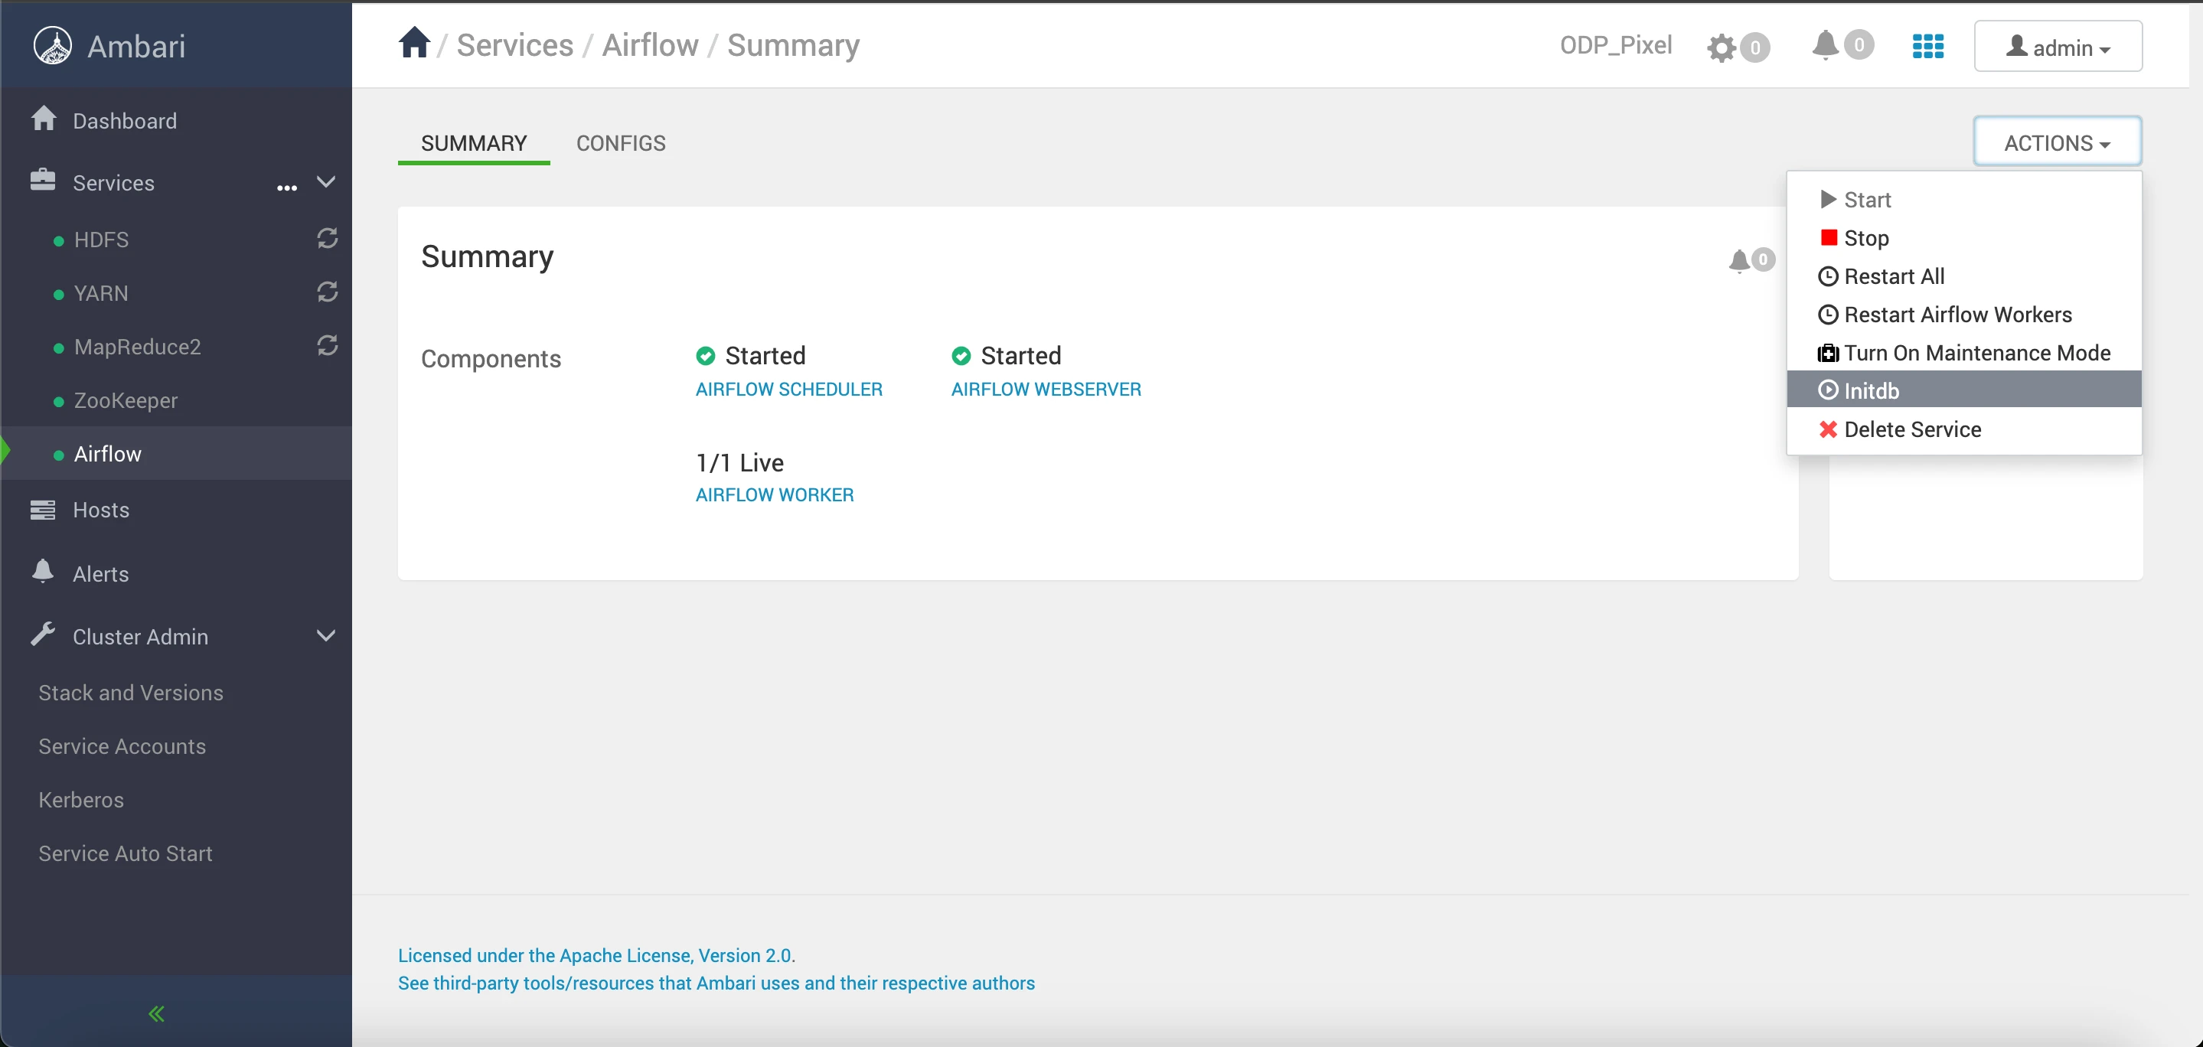Click the Cluster Admin wrench icon
The image size is (2203, 1047).
coord(43,634)
